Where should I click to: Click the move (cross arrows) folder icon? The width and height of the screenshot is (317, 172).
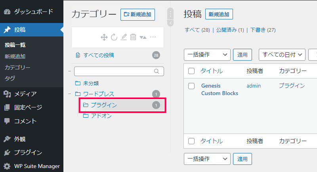pyautogui.click(x=104, y=37)
